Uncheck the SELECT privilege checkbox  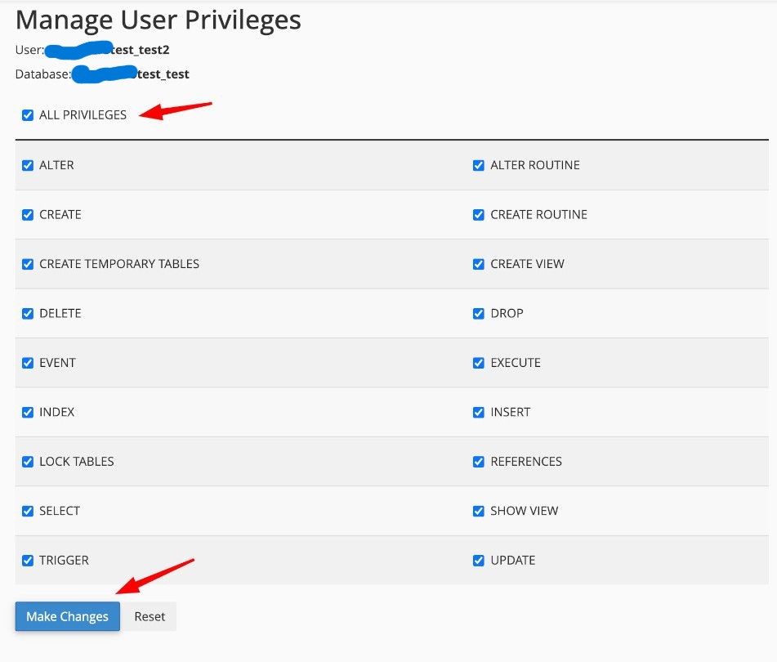(x=28, y=511)
